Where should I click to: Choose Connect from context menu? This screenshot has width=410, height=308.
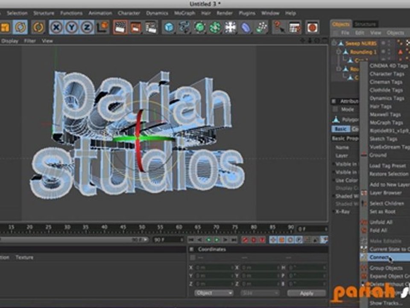coord(384,258)
